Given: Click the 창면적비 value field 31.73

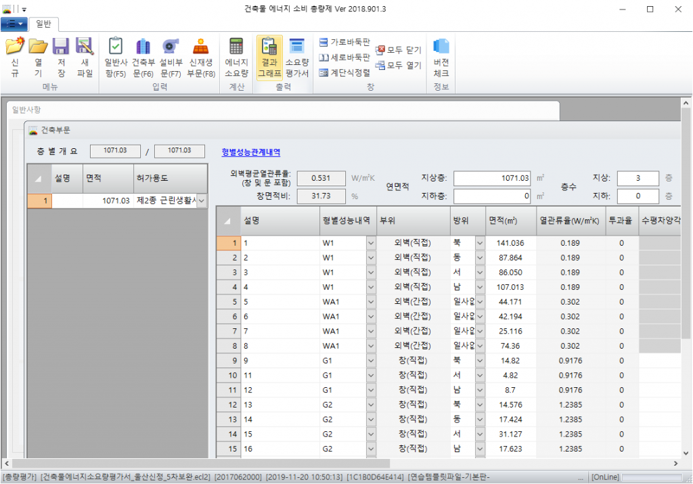Looking at the screenshot, I should [321, 196].
